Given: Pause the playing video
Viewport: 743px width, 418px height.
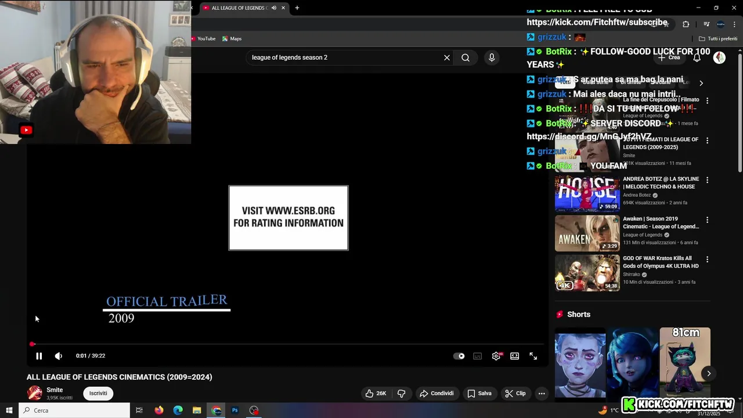Looking at the screenshot, I should (39, 356).
